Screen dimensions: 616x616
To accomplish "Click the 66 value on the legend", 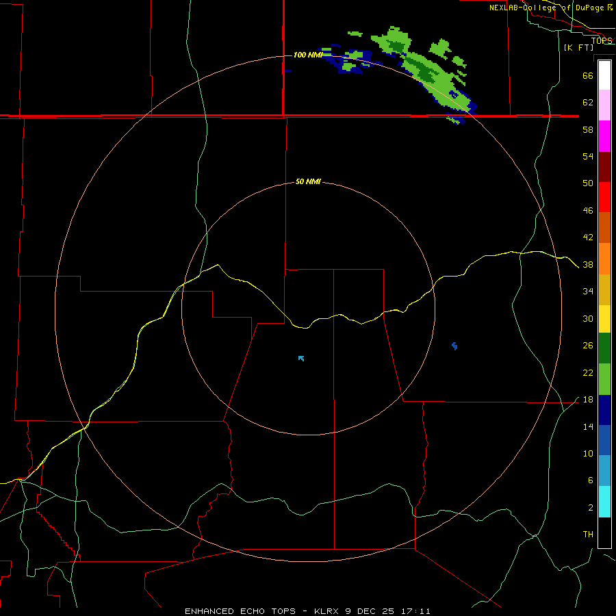I will click(x=588, y=75).
